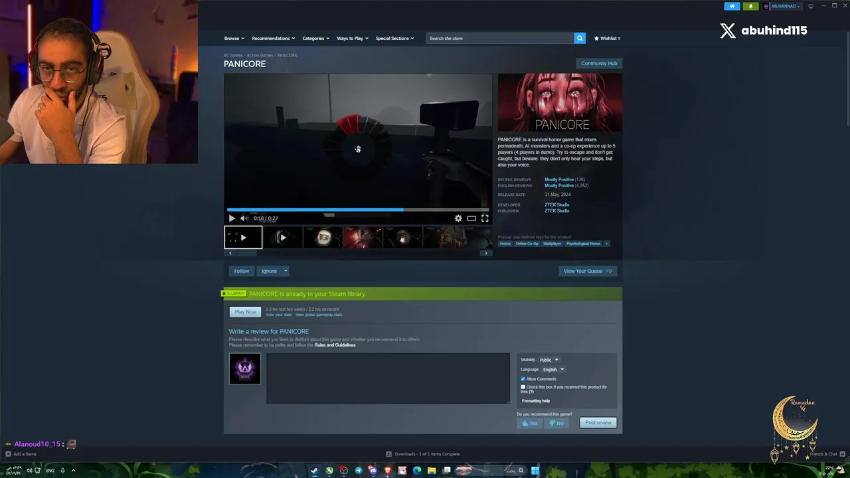Open the ZTEK Studio developer link
This screenshot has width=850, height=478.
click(556, 204)
